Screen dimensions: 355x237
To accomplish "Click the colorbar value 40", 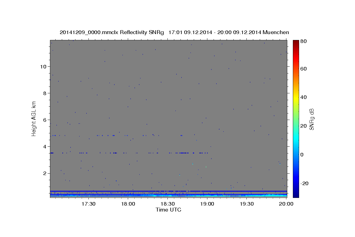I will point(304,97).
